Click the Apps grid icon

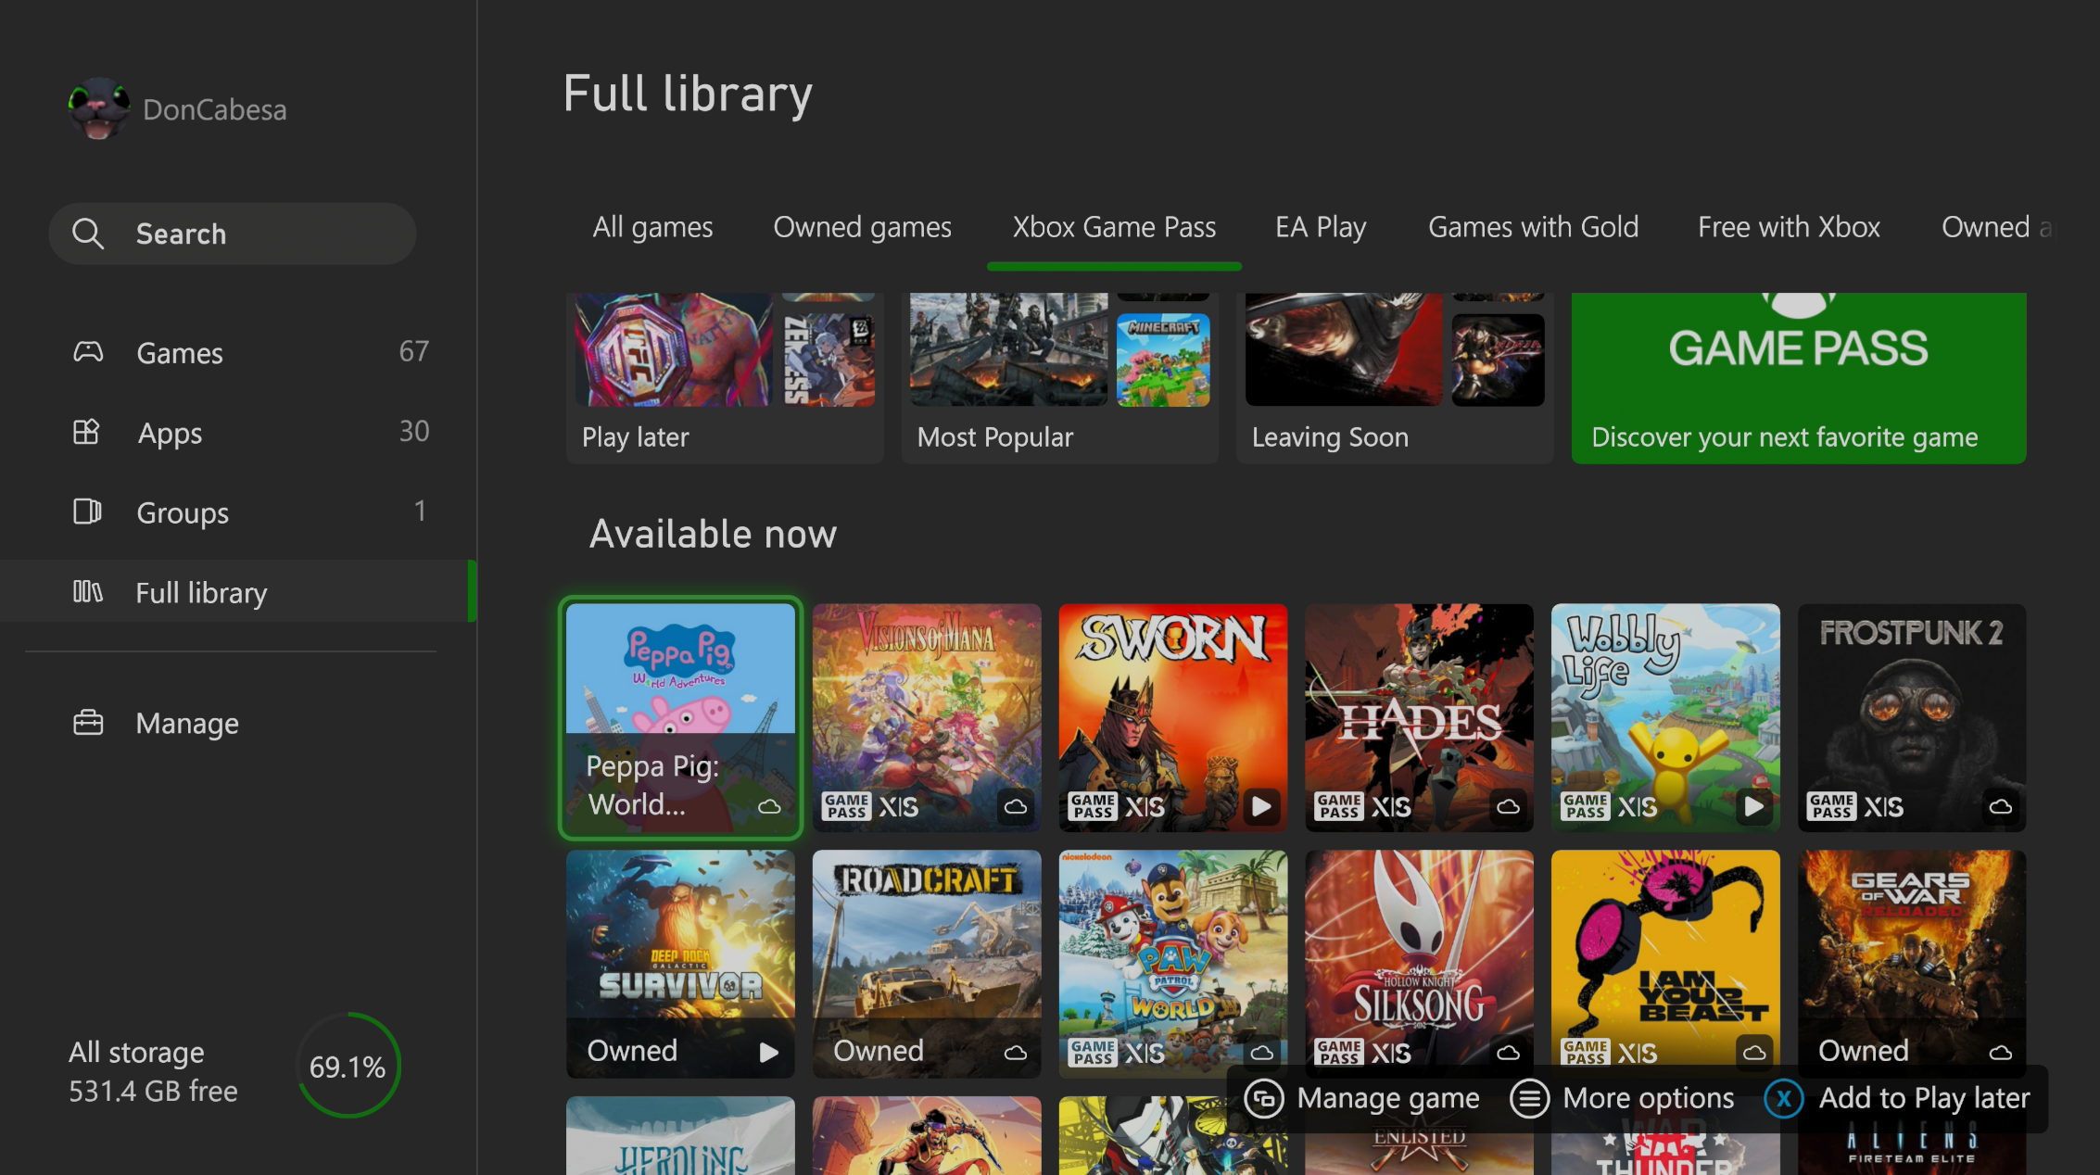[x=86, y=432]
